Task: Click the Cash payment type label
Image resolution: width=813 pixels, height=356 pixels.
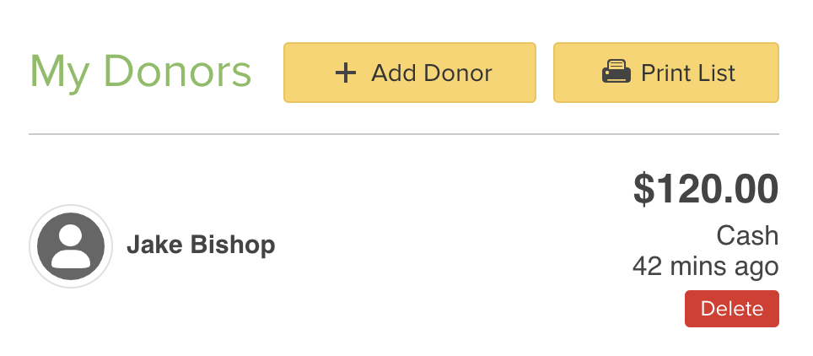Action: [747, 235]
